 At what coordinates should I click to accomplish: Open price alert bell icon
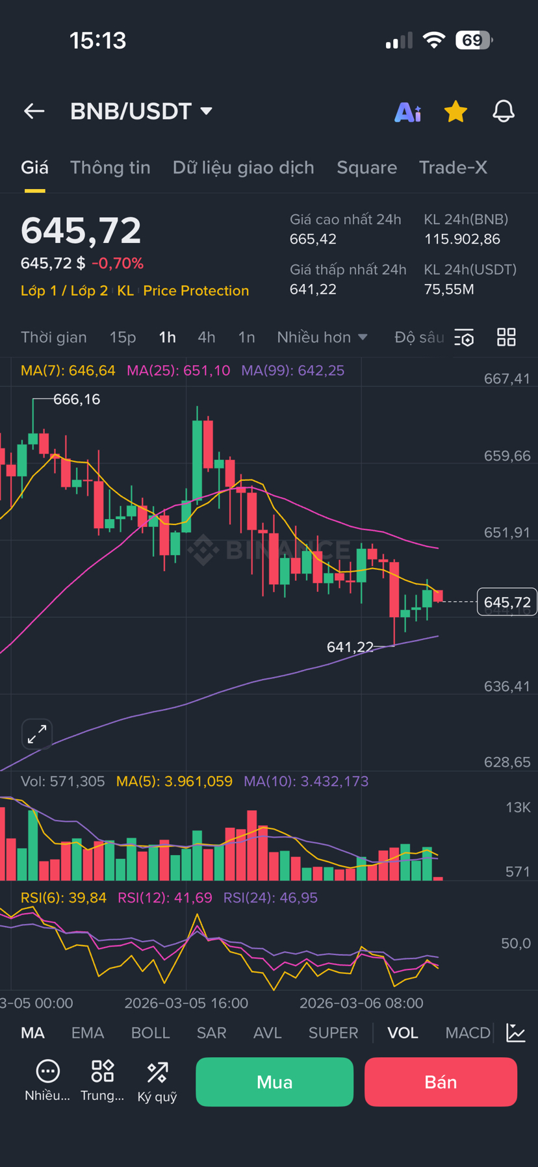coord(504,112)
